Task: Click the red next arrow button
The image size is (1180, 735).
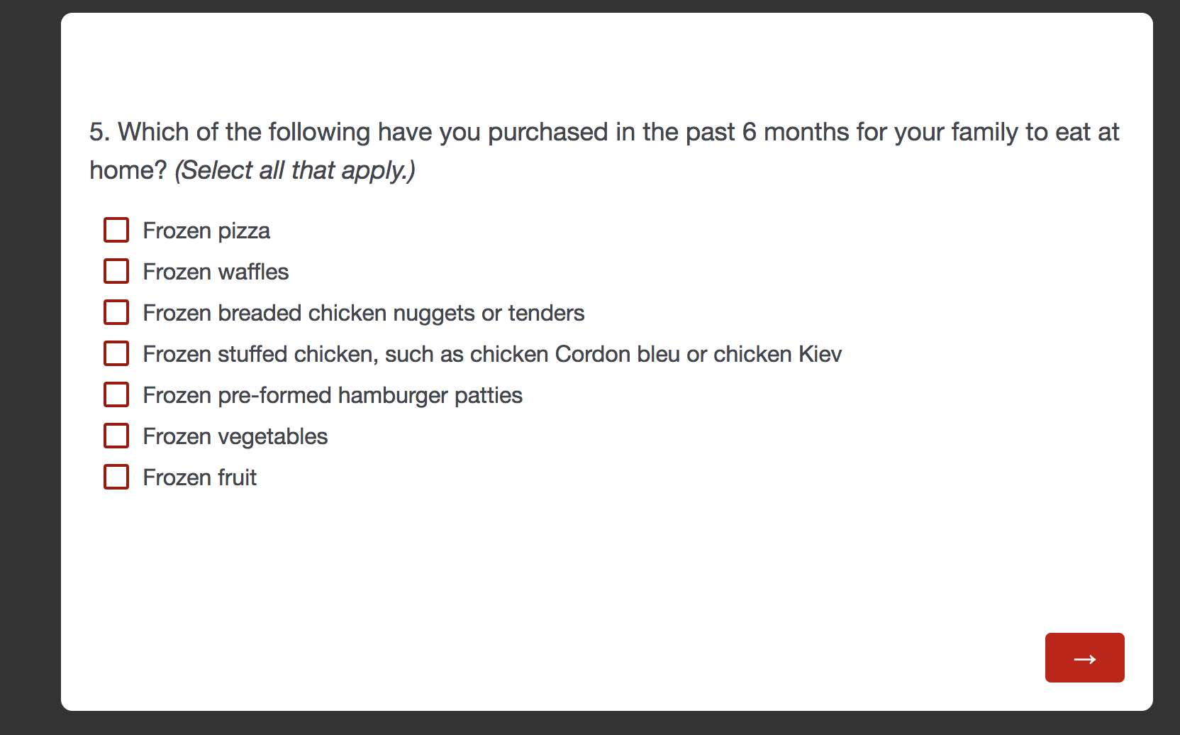Action: click(x=1084, y=658)
